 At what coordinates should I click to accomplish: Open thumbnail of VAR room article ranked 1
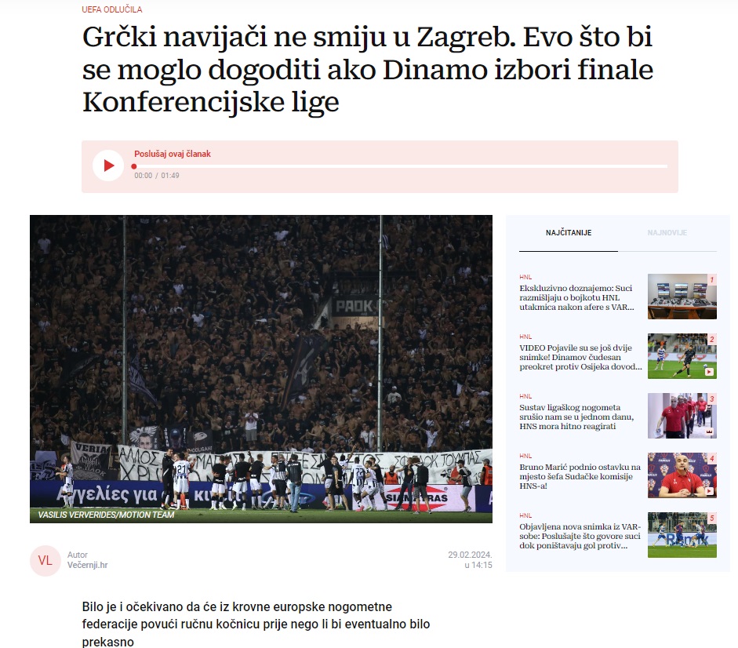point(682,297)
